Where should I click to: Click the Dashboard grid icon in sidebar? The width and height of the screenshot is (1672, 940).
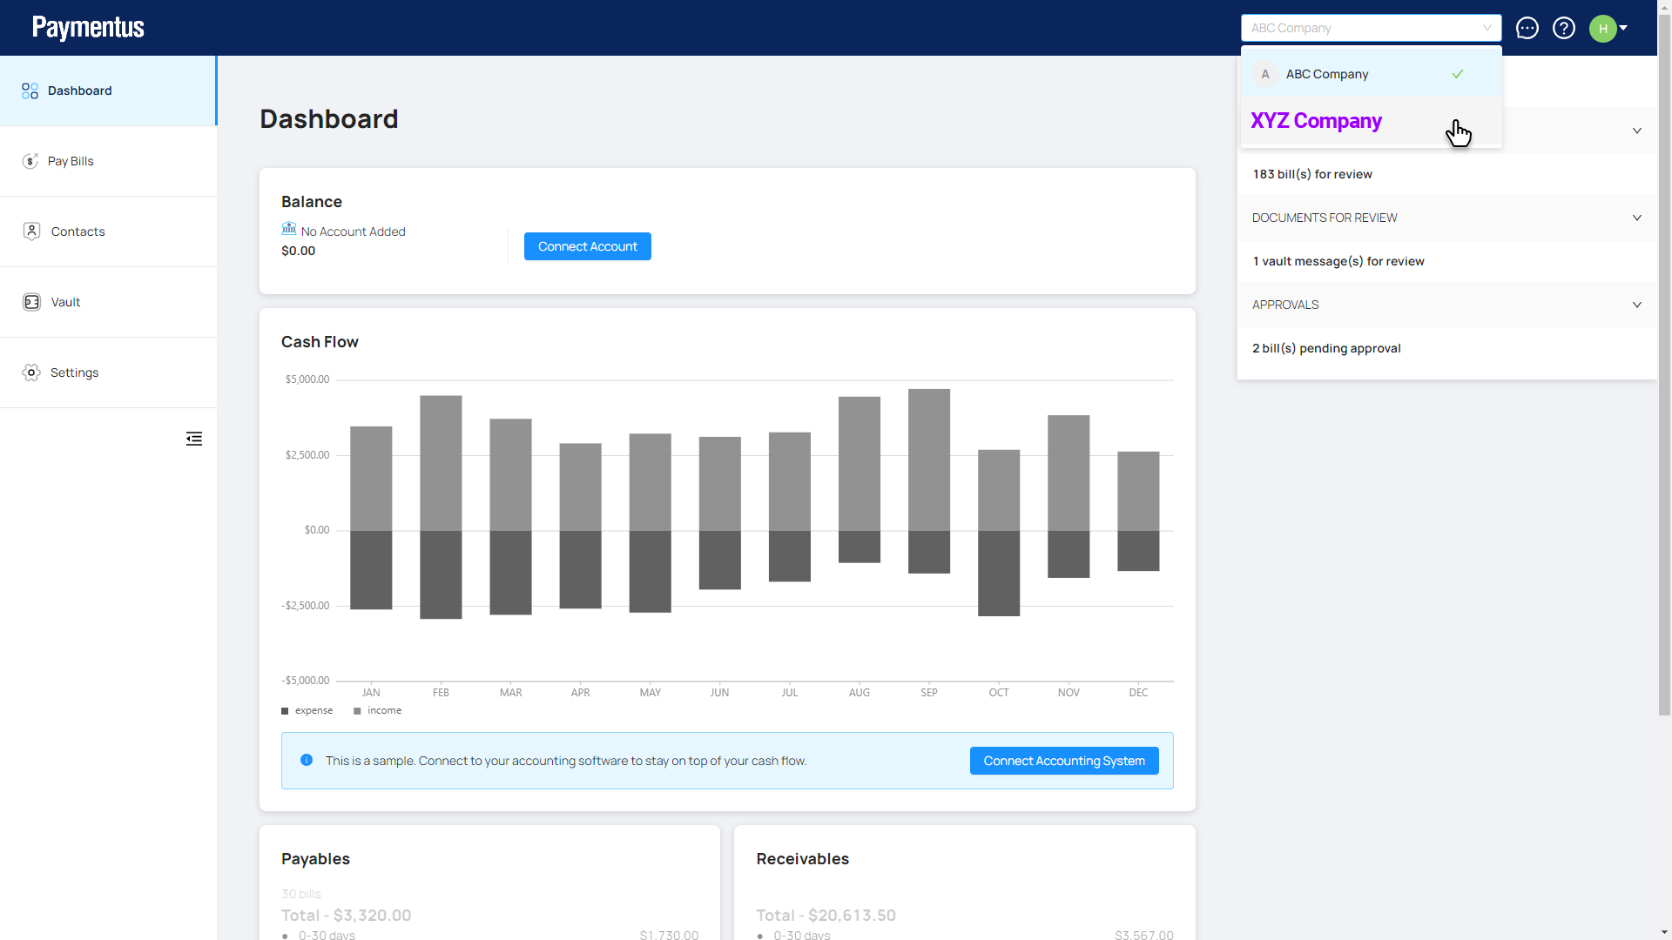click(x=30, y=91)
